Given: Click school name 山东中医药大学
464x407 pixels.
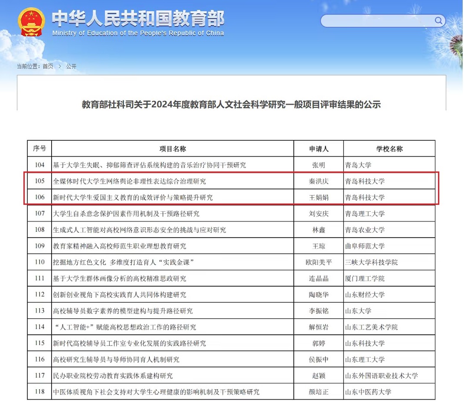Looking at the screenshot, I should click(x=368, y=392).
